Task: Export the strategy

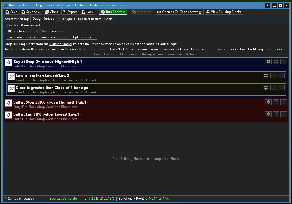Action: click(x=70, y=12)
